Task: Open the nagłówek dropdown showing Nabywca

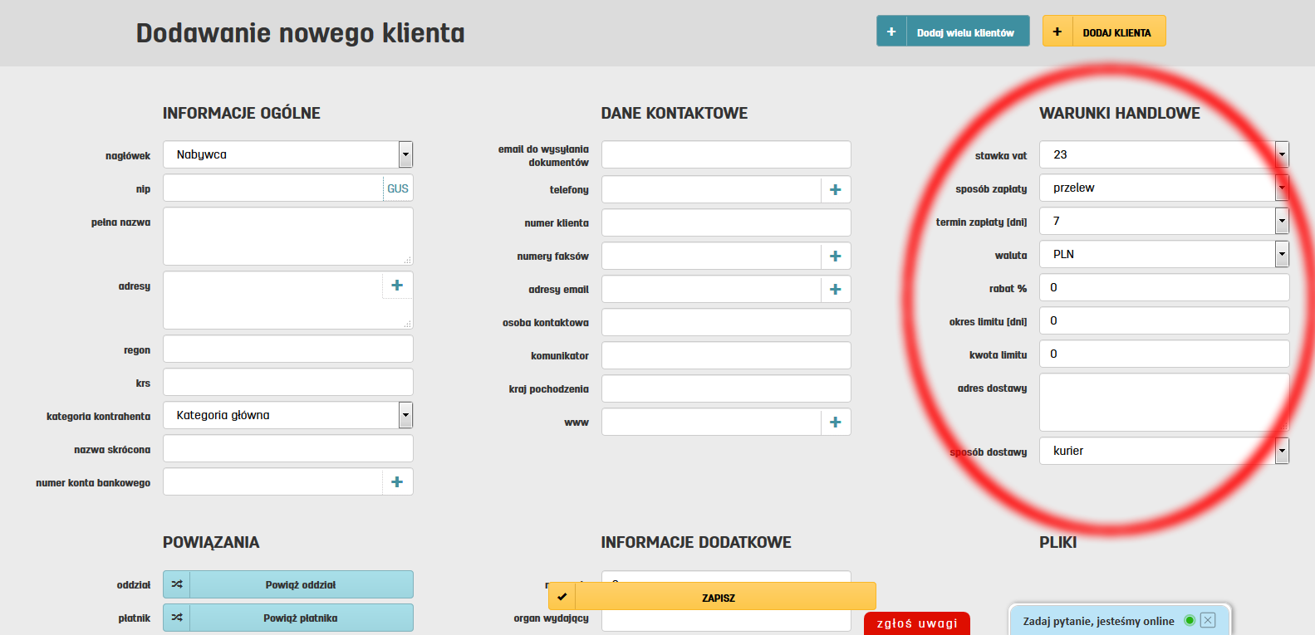Action: click(405, 154)
